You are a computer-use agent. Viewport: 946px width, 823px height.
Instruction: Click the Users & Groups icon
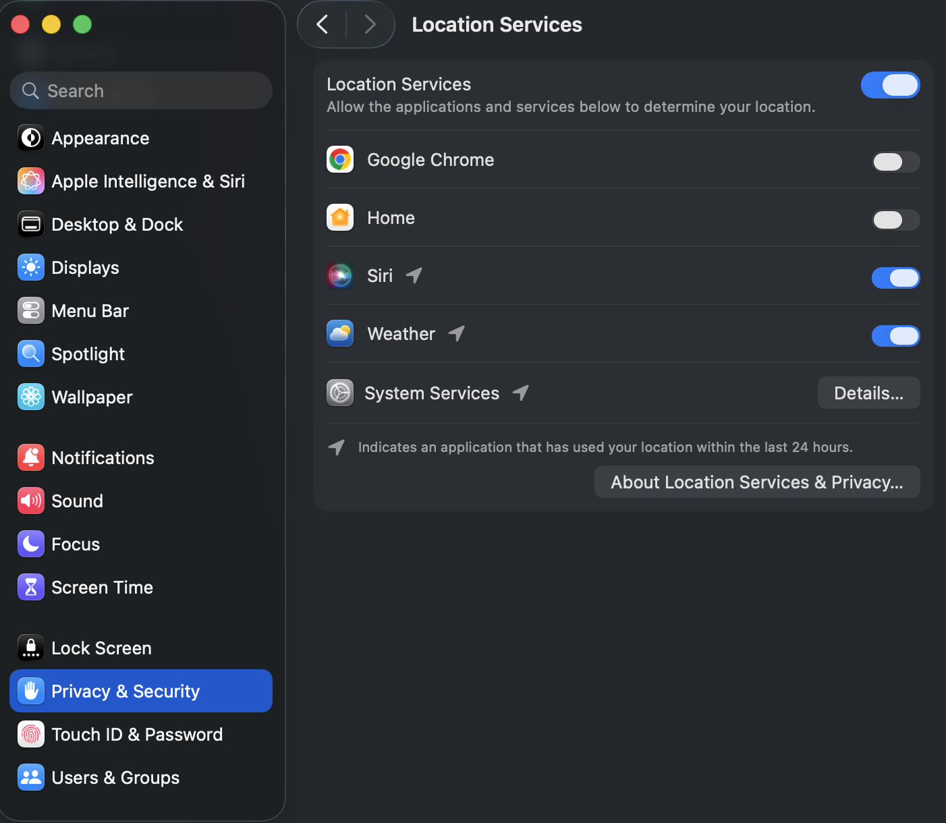click(31, 778)
